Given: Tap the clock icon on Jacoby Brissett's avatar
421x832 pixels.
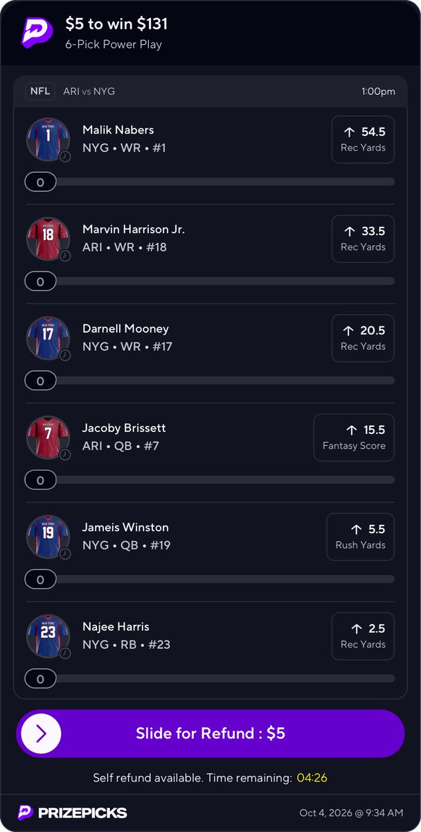Looking at the screenshot, I should click(x=65, y=454).
